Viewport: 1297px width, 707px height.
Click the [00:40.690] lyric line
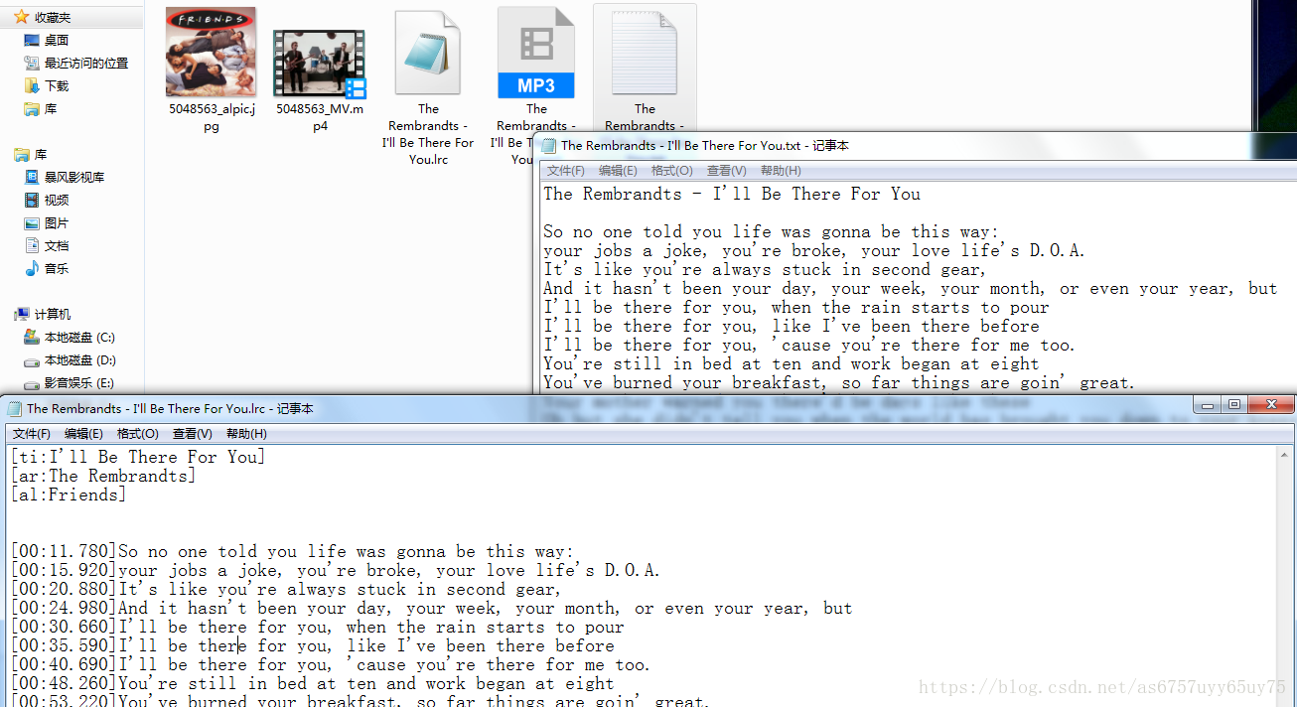click(331, 664)
